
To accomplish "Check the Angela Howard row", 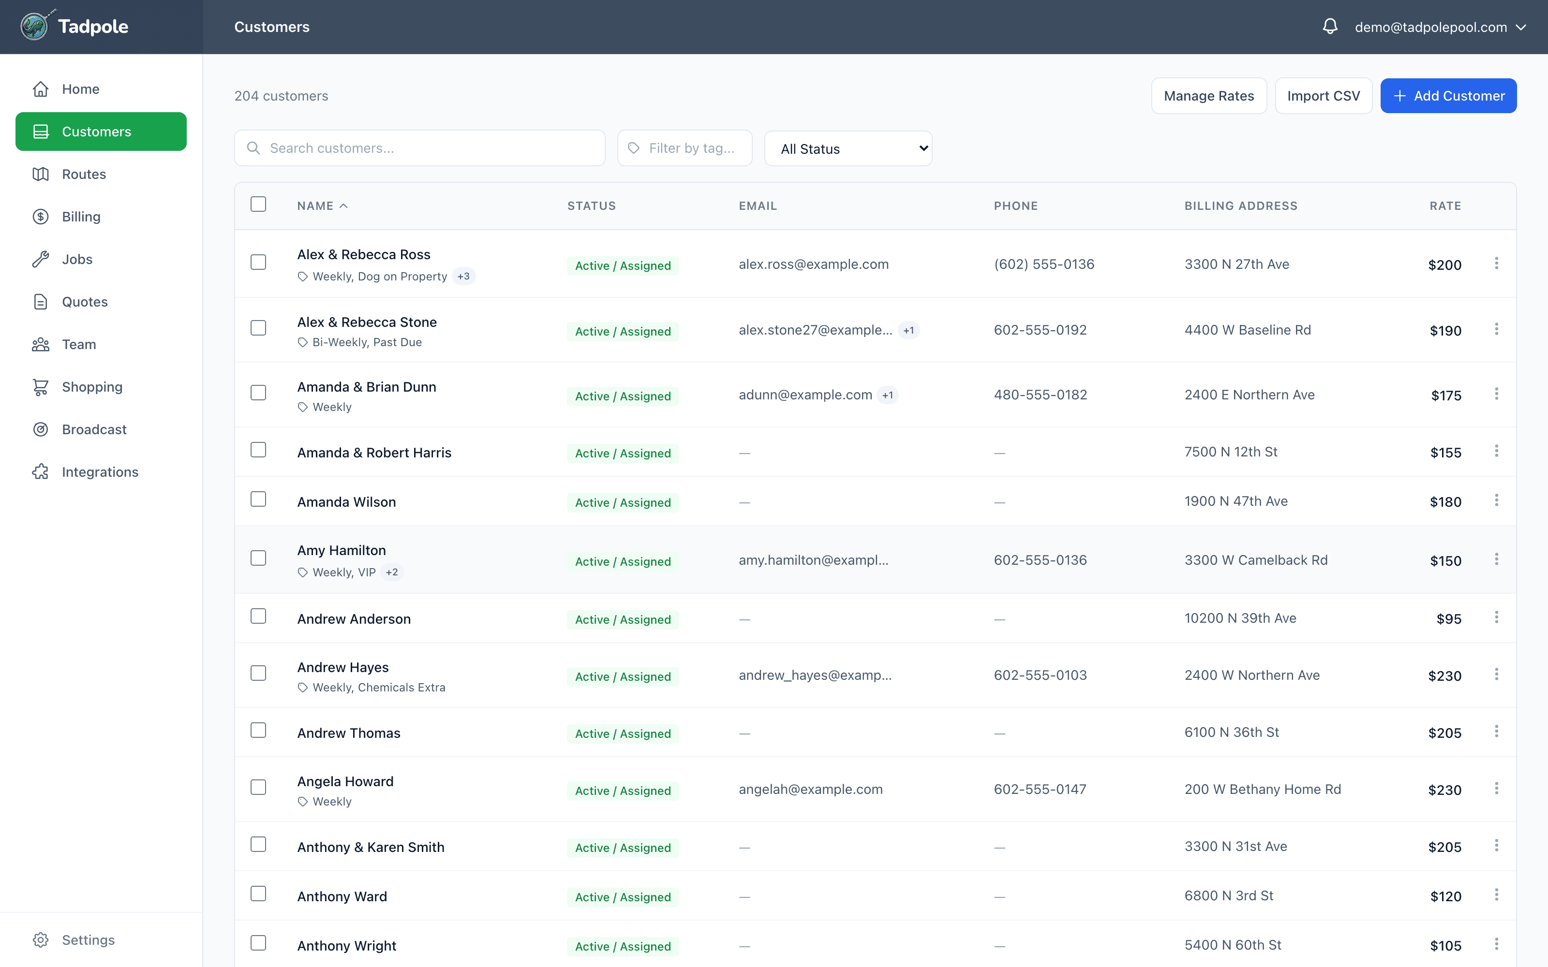I will 258,787.
